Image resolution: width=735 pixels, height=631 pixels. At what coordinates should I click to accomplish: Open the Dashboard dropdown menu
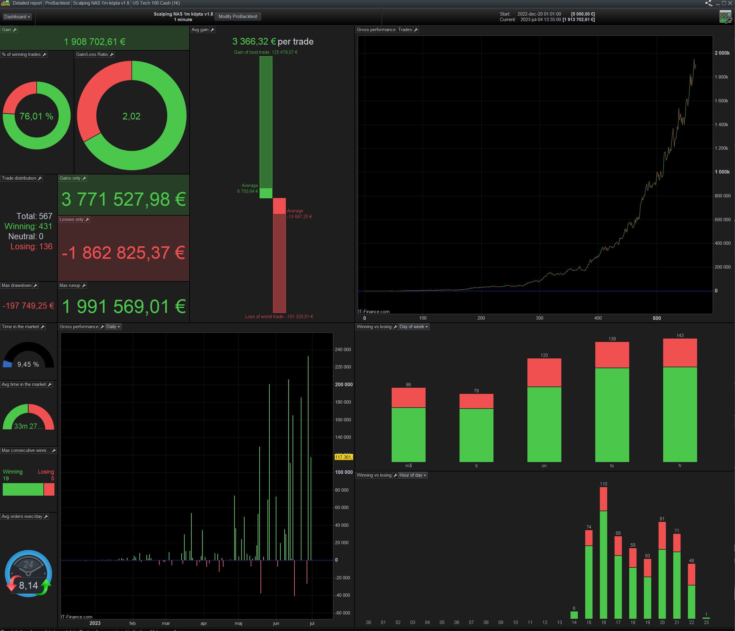pos(17,17)
